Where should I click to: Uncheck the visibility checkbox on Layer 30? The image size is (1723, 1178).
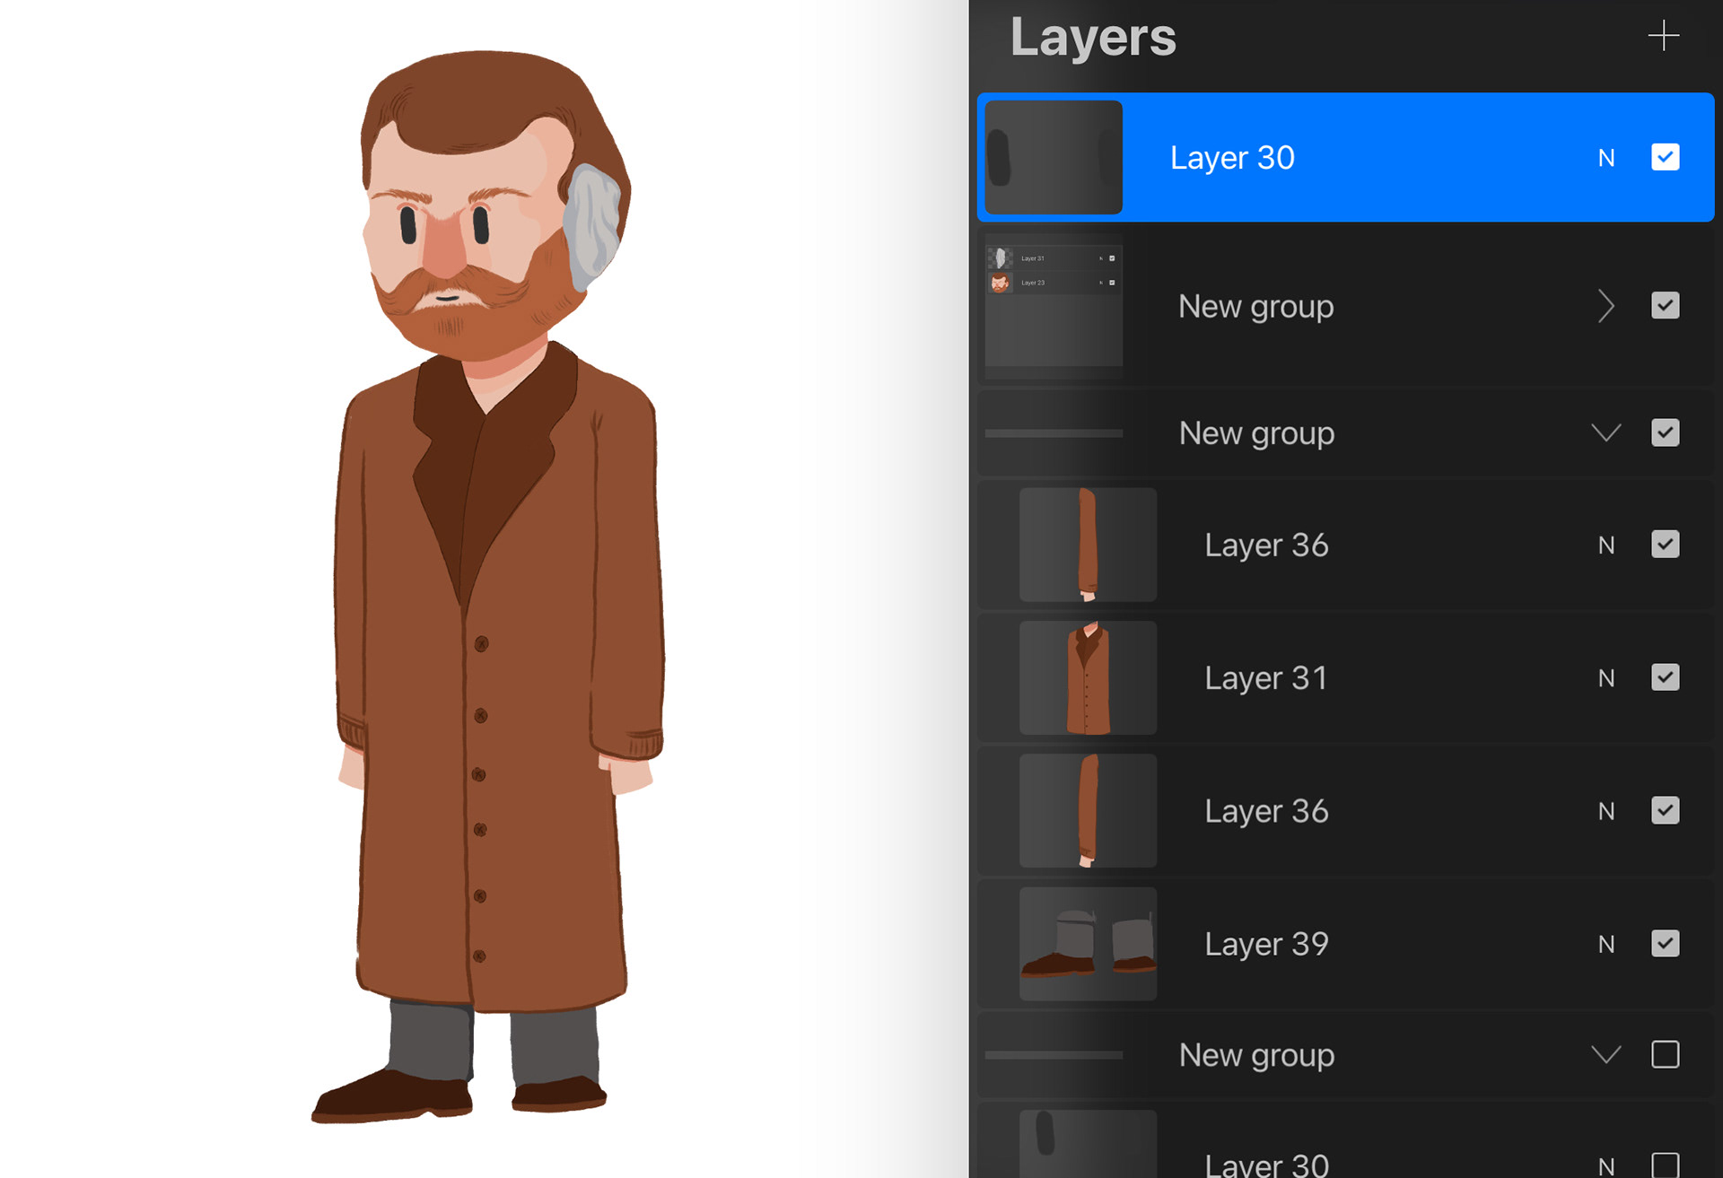pyautogui.click(x=1666, y=157)
